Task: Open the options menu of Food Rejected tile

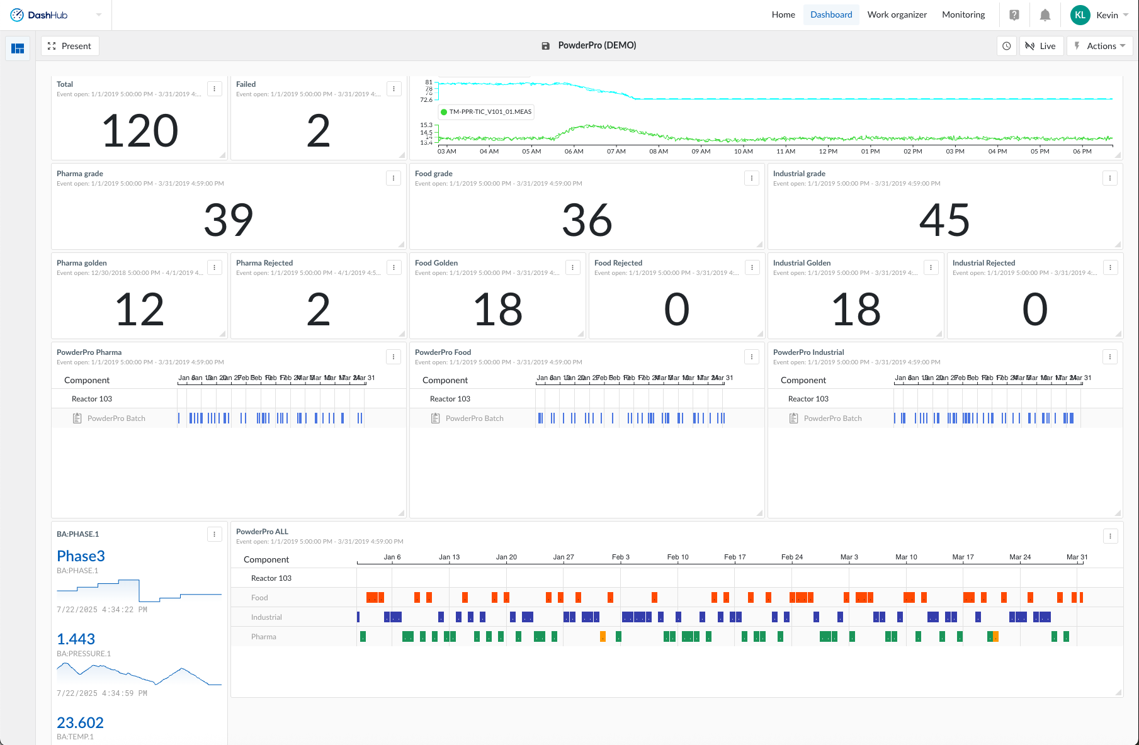Action: click(752, 267)
